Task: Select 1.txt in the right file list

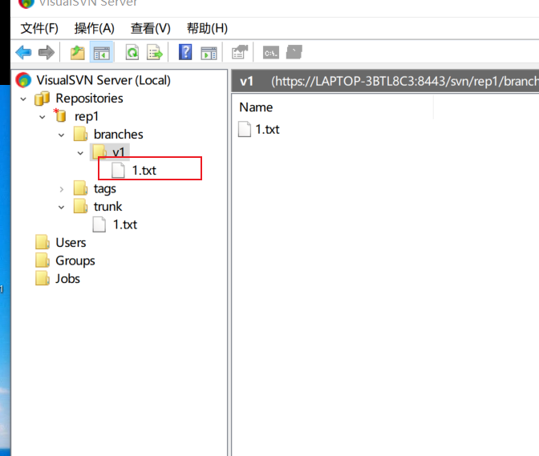Action: (267, 130)
